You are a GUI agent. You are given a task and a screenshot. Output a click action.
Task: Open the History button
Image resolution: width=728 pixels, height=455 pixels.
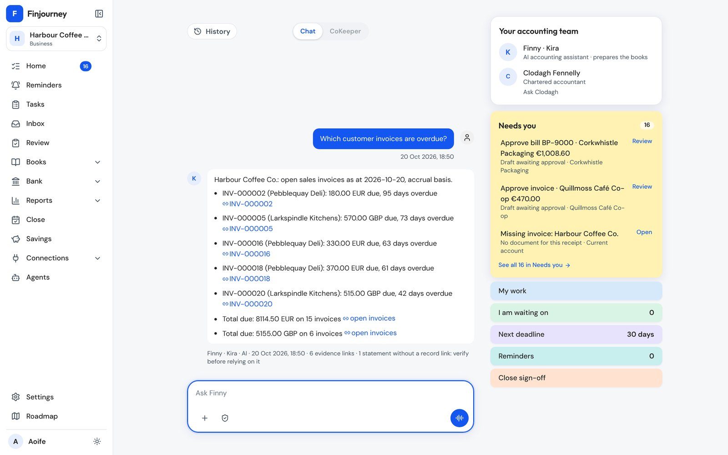coord(212,31)
